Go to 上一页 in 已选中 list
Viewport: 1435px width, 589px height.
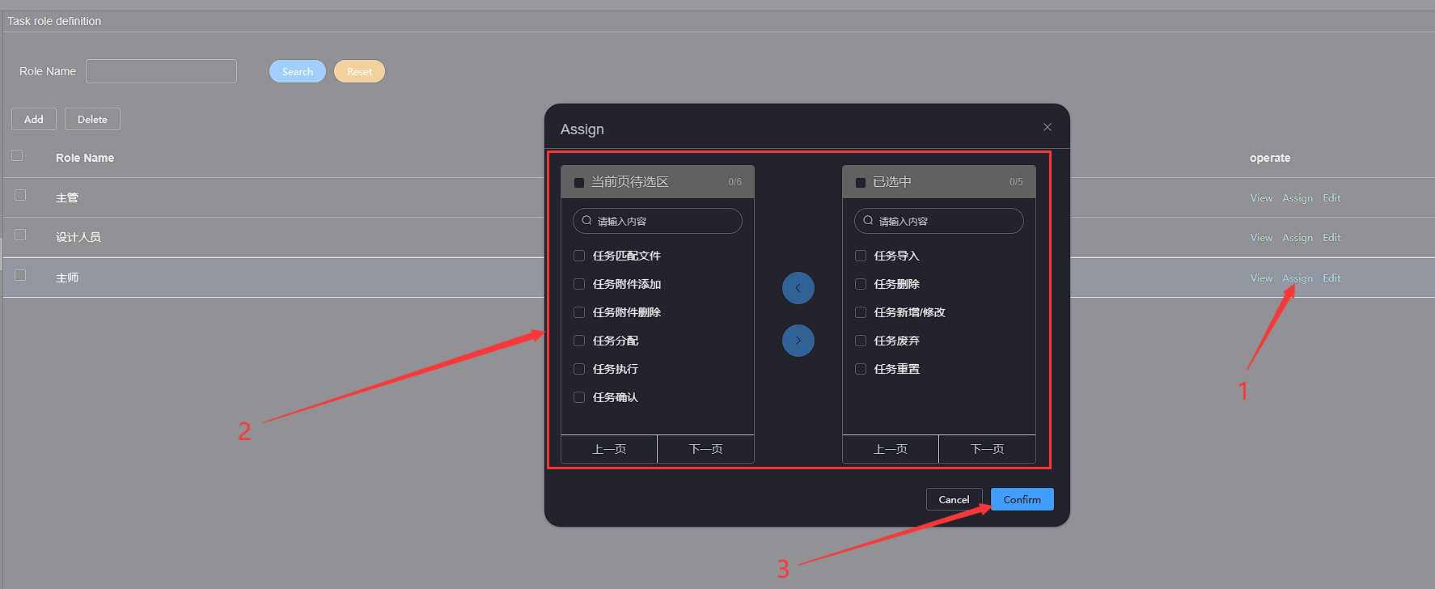click(x=891, y=449)
